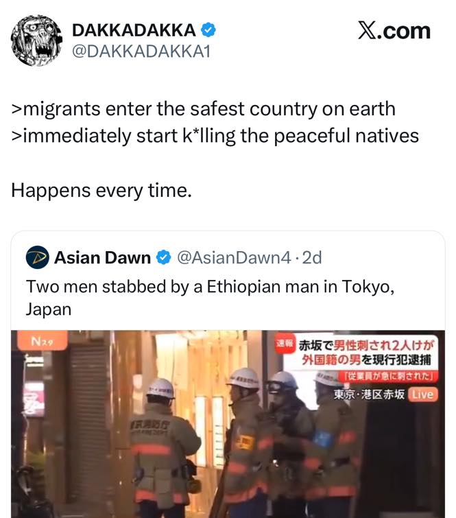
Task: Open the Asian Dawn round avatar
Action: tap(37, 257)
